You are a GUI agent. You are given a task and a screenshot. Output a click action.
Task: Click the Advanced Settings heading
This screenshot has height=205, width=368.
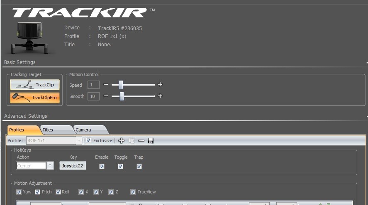26,116
